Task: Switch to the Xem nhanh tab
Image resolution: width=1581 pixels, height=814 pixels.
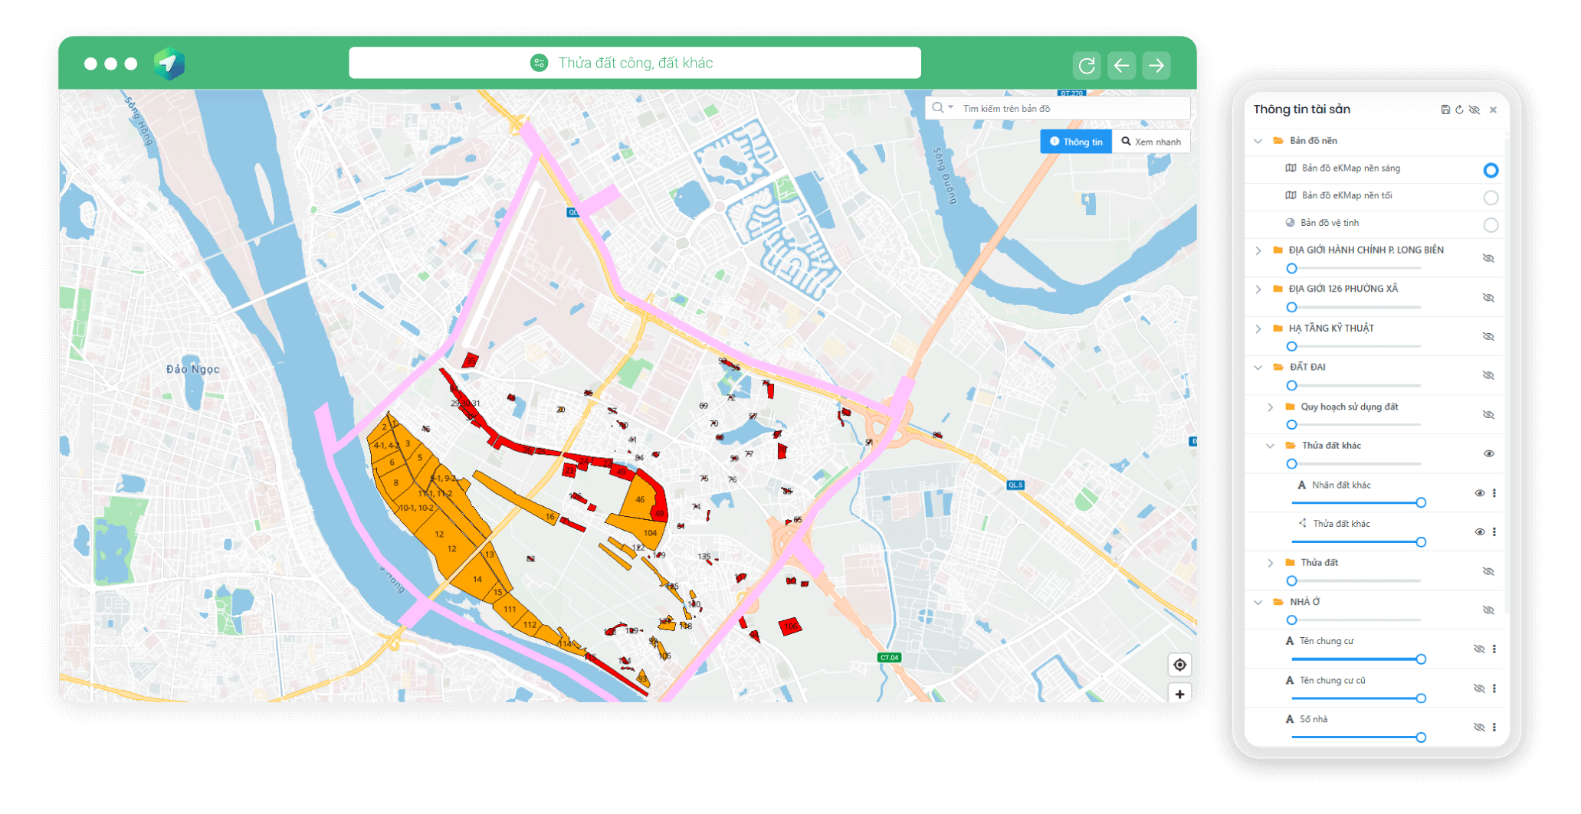Action: tap(1150, 142)
